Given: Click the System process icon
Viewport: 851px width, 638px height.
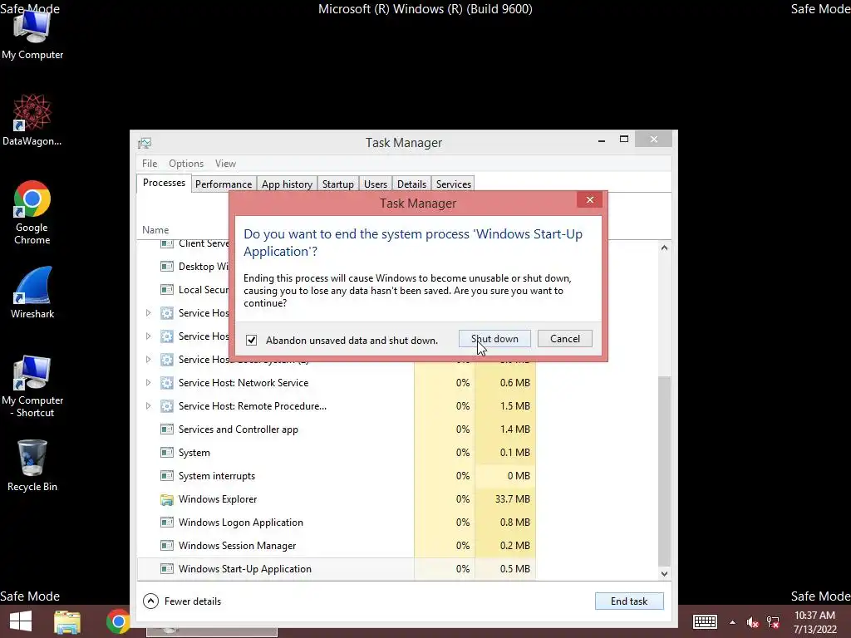Looking at the screenshot, I should coord(166,453).
